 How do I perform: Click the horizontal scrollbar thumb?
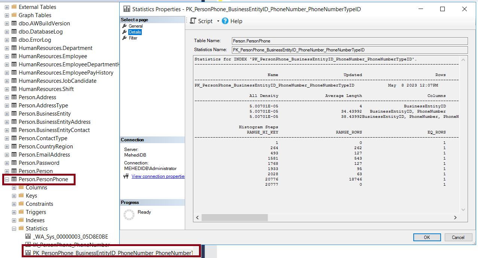(235, 217)
